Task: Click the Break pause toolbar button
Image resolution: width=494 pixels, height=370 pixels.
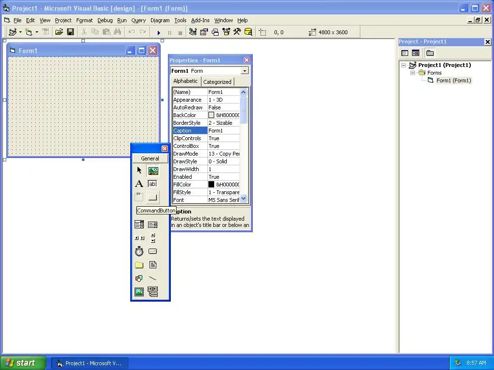Action: 170,32
